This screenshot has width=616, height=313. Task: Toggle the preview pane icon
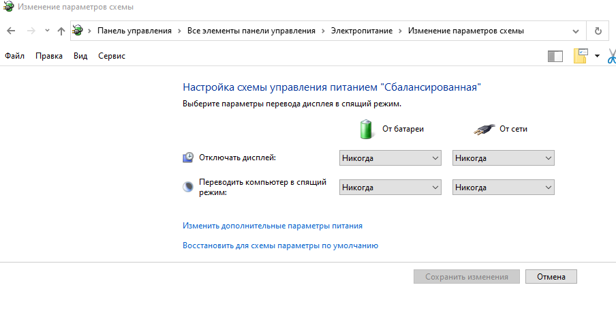555,56
